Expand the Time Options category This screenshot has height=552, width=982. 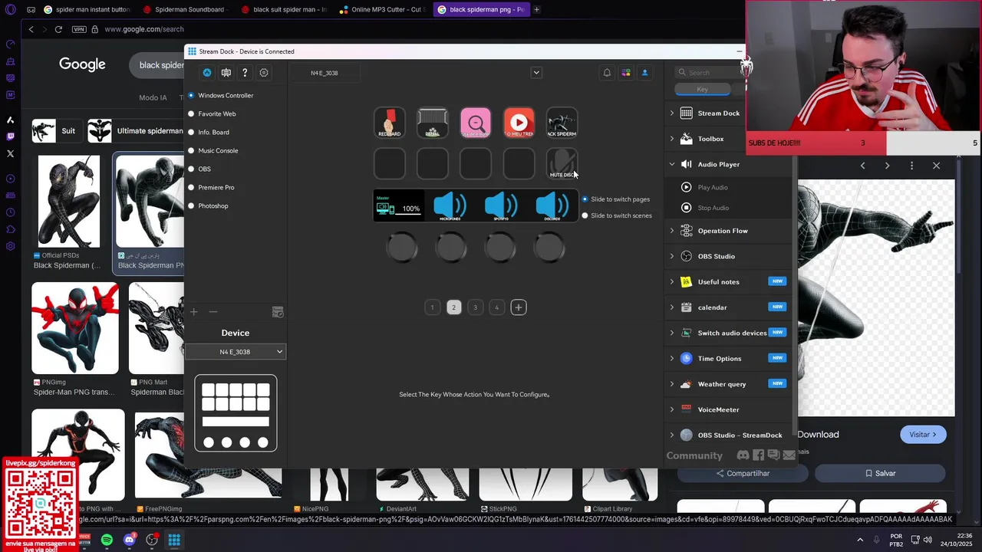(672, 359)
